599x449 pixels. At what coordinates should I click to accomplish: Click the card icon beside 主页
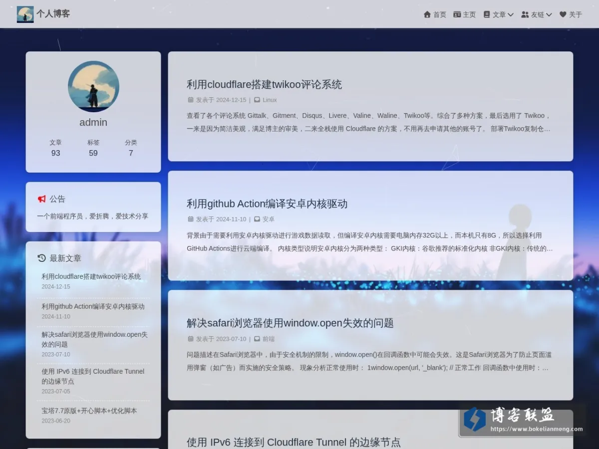457,14
